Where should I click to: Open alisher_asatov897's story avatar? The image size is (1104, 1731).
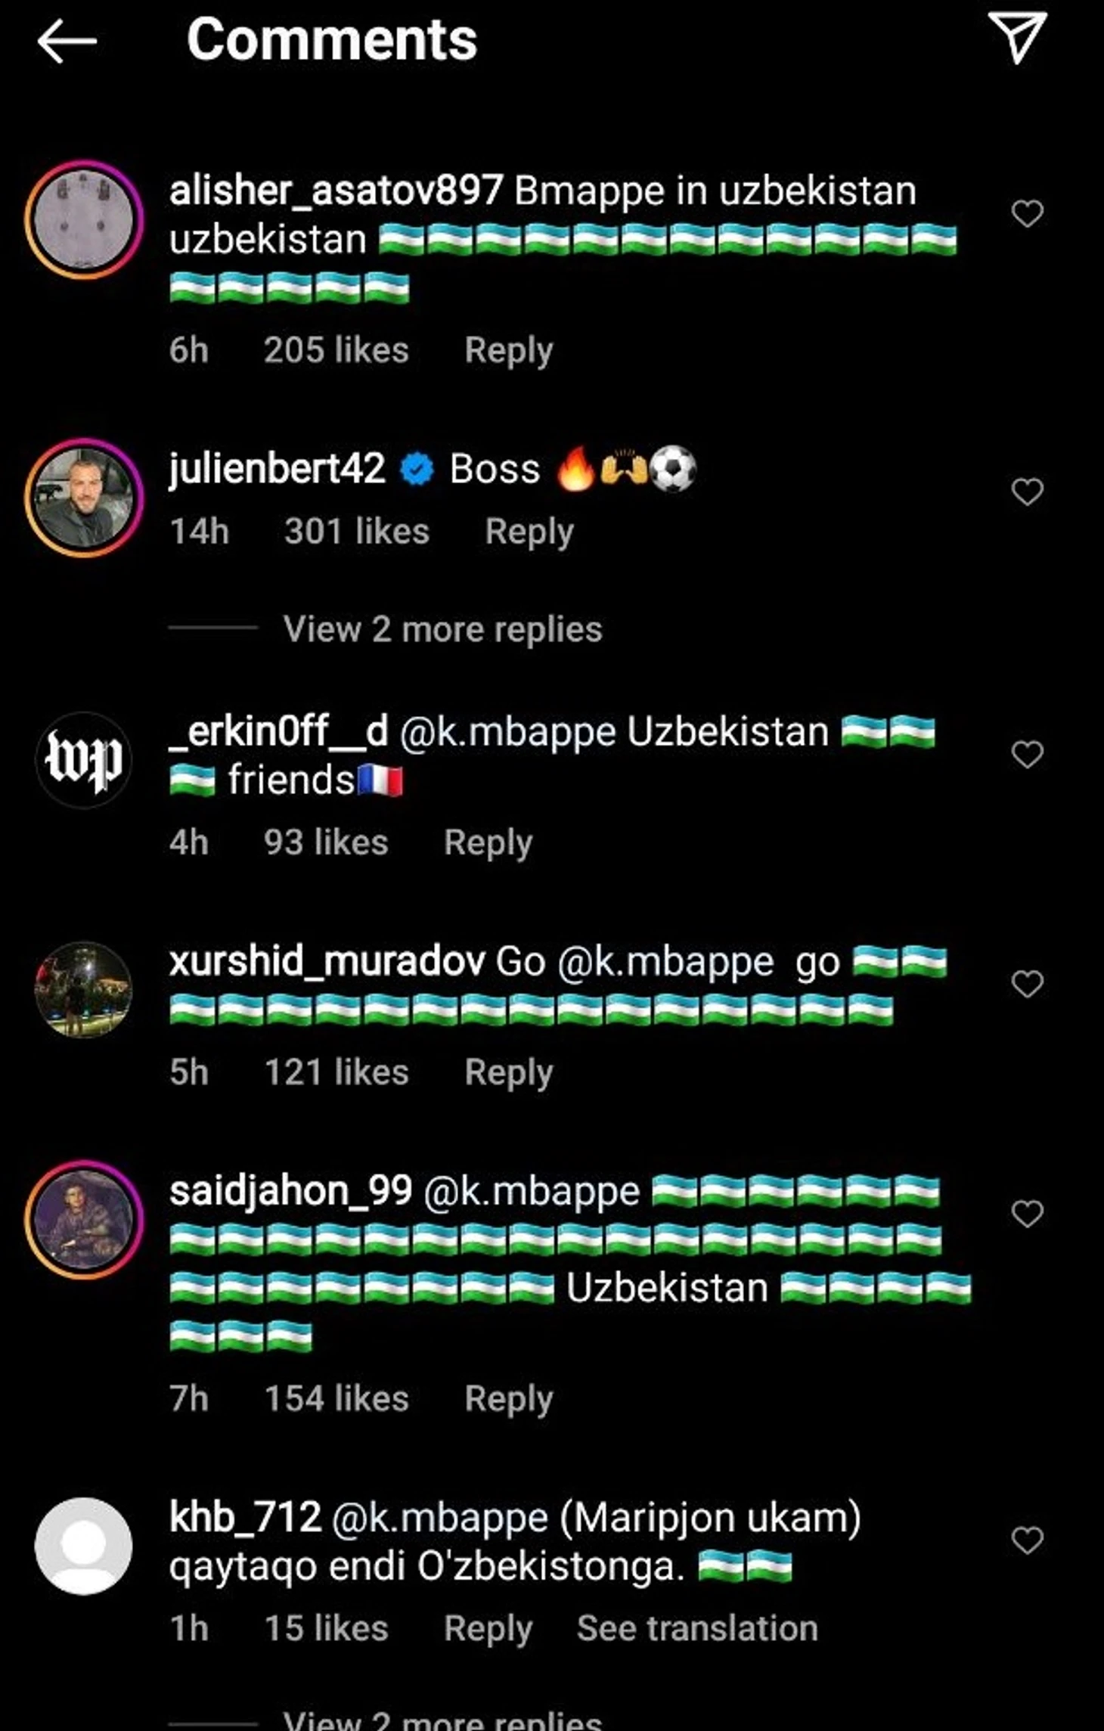tap(84, 219)
